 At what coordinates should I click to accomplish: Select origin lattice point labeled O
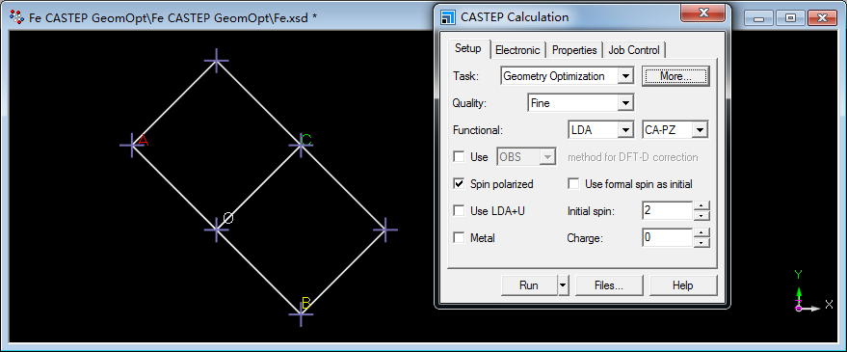click(217, 230)
